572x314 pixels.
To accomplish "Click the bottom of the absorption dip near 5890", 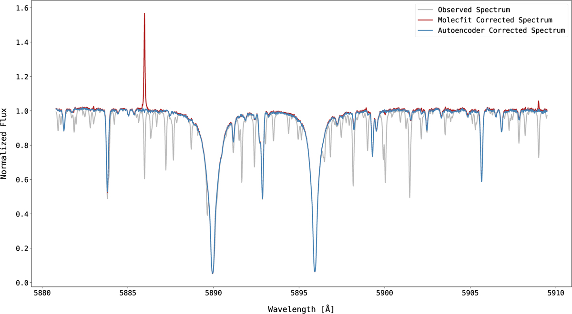I will point(213,273).
